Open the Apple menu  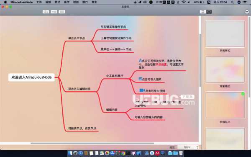5,2
